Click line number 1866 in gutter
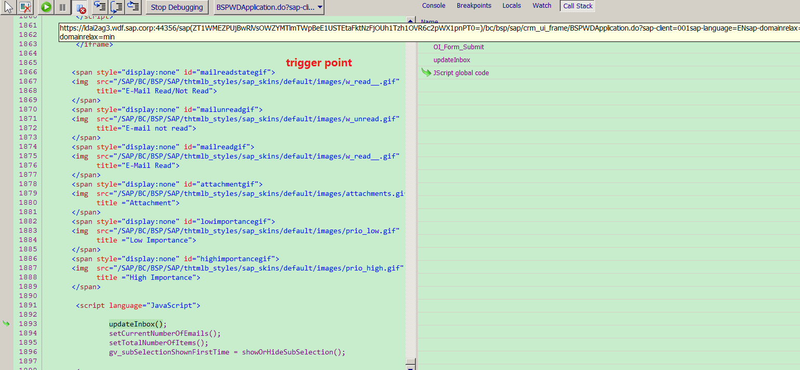The image size is (800, 370). [x=28, y=72]
